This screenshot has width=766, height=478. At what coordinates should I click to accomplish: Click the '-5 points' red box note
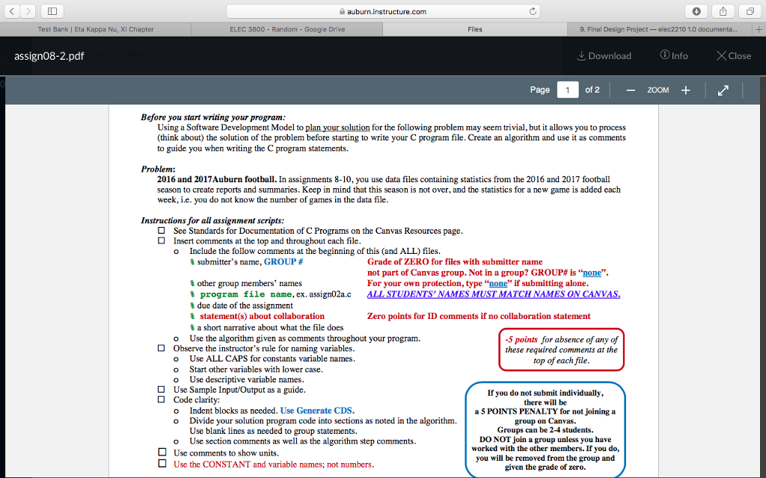pos(561,350)
